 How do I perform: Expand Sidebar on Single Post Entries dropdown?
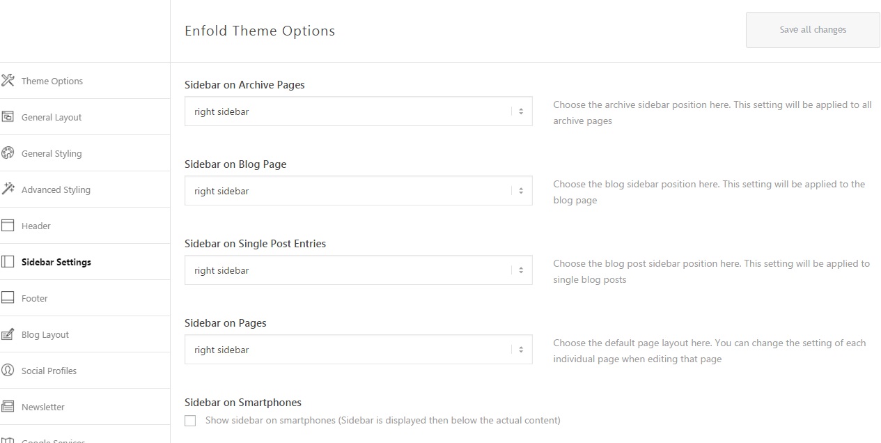[x=358, y=270]
